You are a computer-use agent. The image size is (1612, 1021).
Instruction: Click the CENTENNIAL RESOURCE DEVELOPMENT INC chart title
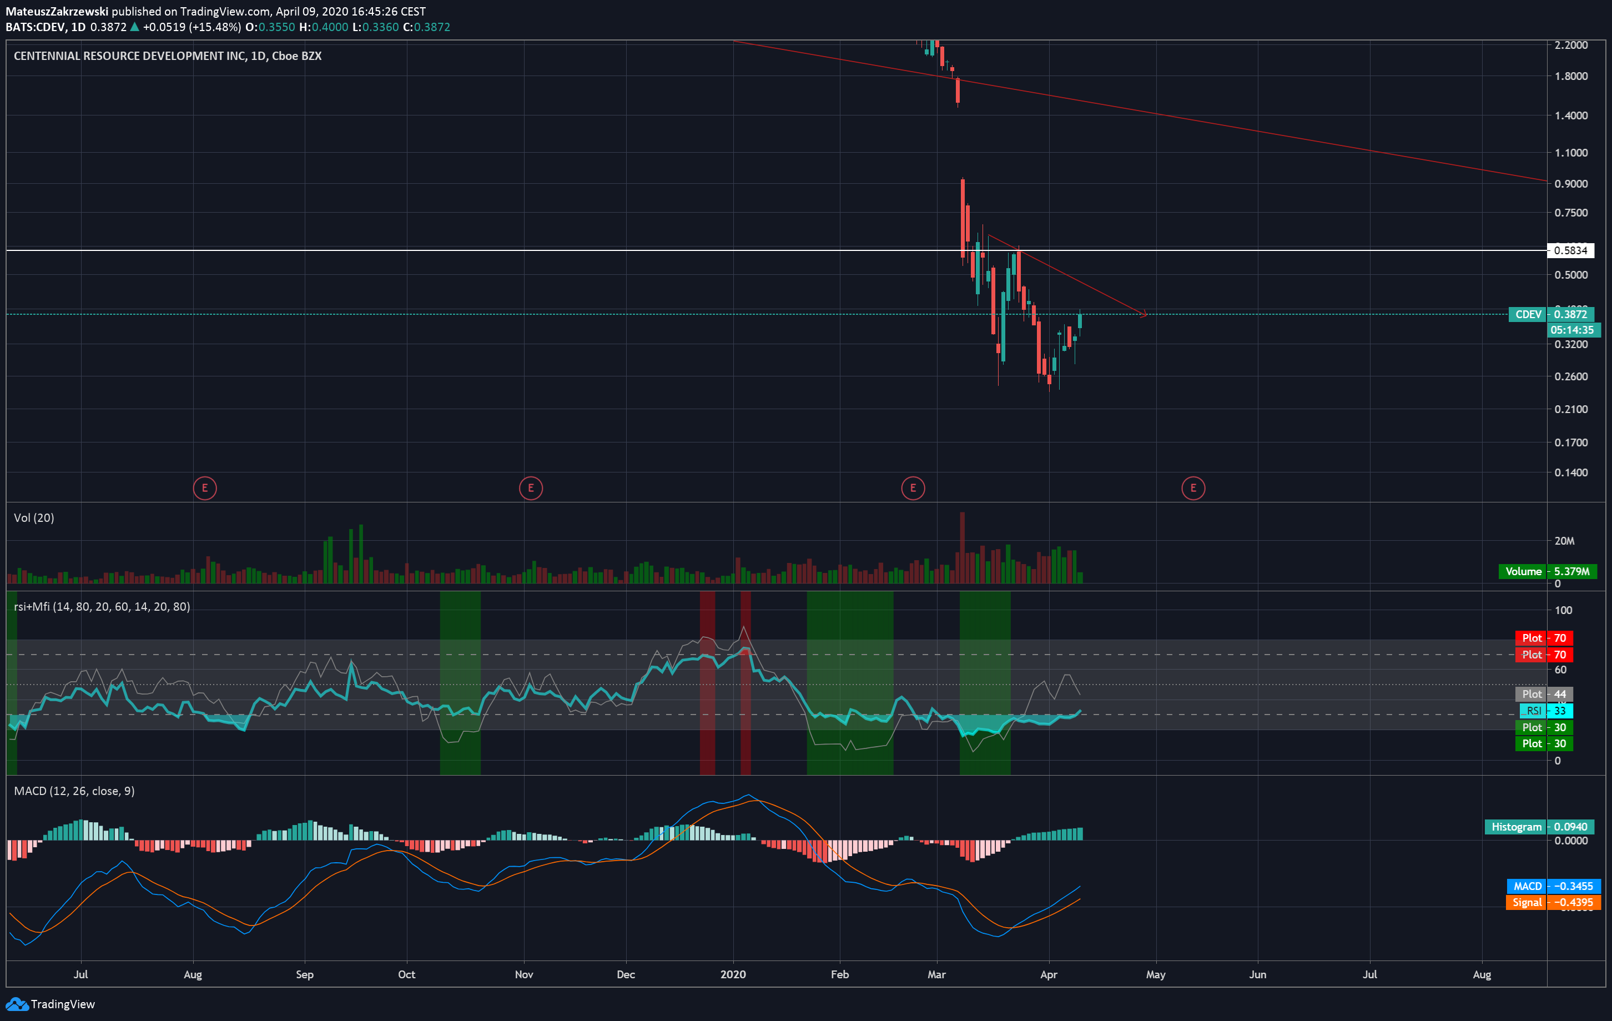pos(167,56)
